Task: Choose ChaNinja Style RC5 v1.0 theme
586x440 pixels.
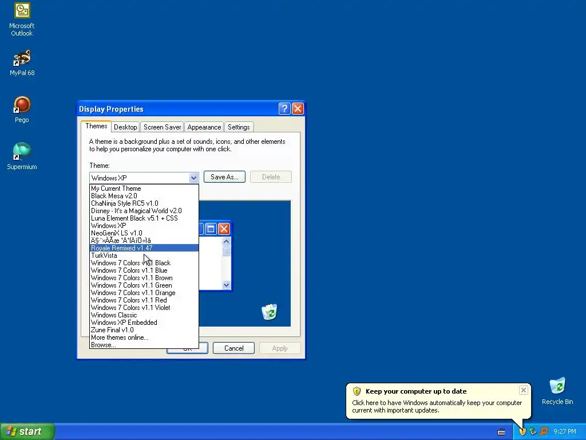Action: coord(144,203)
